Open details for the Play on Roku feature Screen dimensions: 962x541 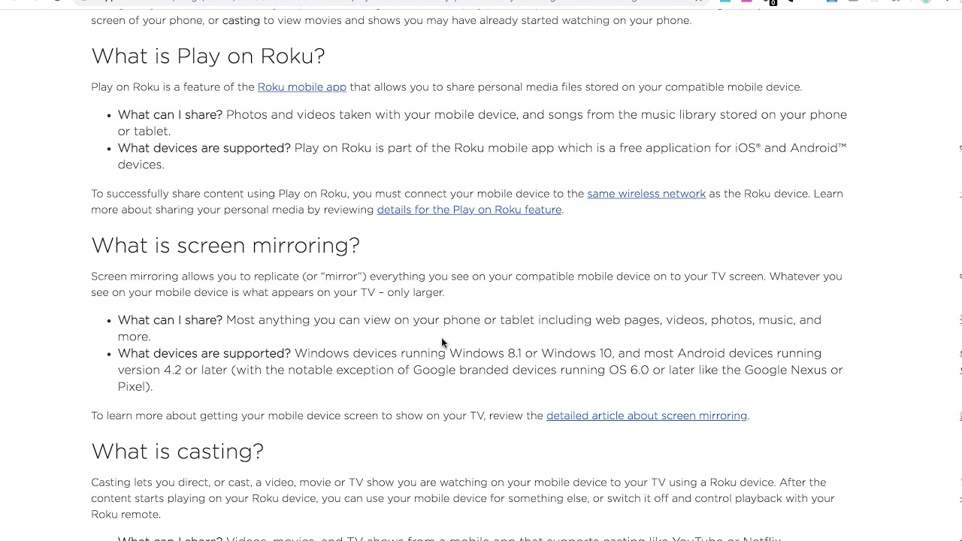[469, 210]
